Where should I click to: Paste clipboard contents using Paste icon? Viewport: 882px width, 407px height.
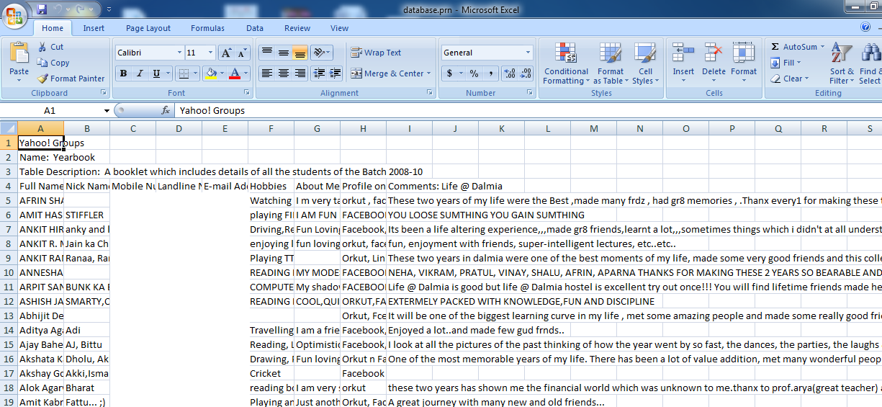point(19,54)
